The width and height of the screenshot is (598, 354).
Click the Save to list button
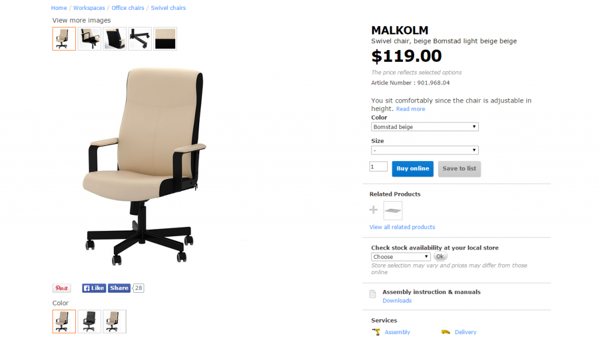click(459, 169)
